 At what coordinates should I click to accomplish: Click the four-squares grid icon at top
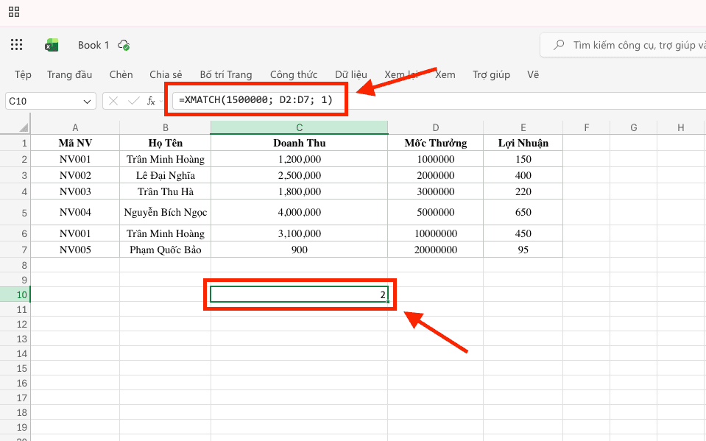pos(14,12)
